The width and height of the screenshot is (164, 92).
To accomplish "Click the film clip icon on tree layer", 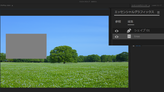I will tap(129, 36).
